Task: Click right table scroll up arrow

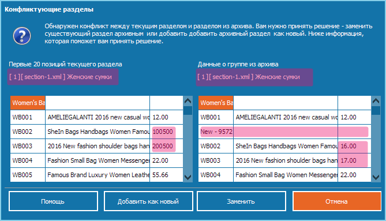Action: [376, 100]
